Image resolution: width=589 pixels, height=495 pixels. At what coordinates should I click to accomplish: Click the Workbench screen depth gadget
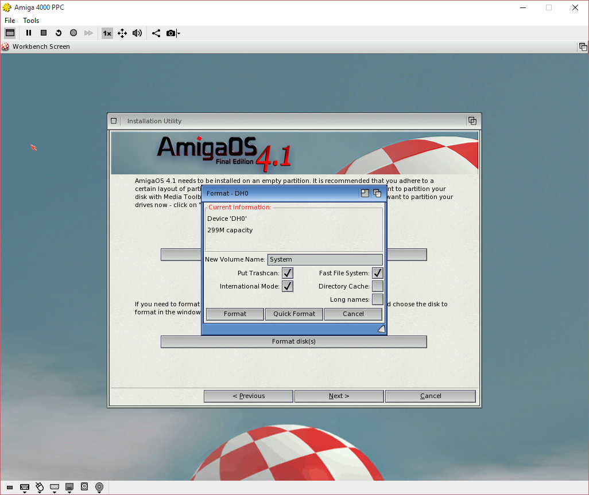point(583,47)
